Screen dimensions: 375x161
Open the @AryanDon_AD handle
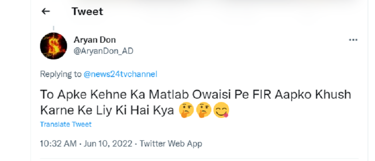coord(103,51)
